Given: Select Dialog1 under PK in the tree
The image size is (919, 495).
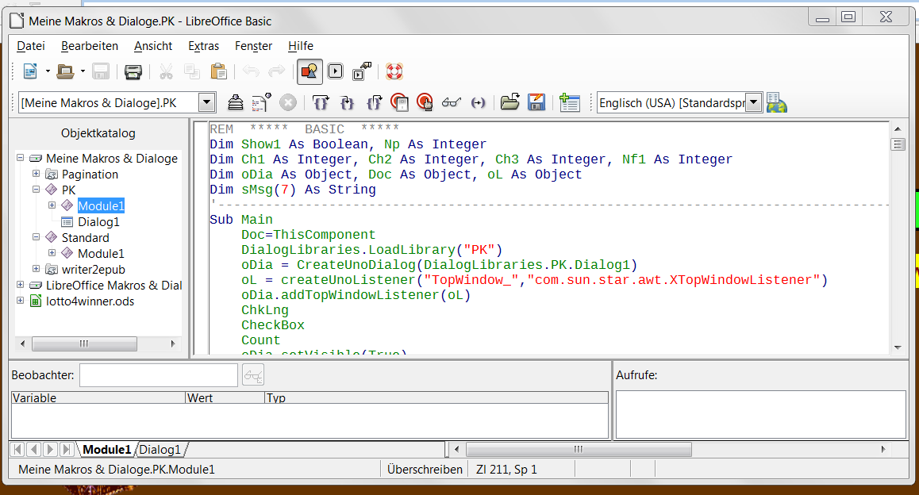Looking at the screenshot, I should point(98,221).
